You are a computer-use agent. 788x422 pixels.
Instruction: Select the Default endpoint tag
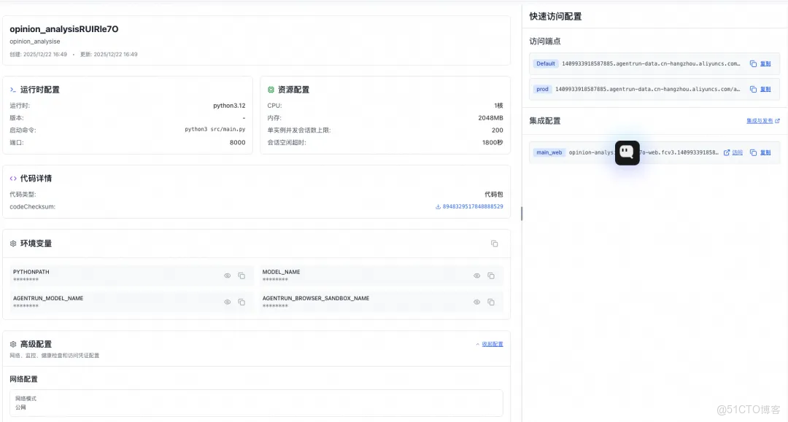click(546, 63)
